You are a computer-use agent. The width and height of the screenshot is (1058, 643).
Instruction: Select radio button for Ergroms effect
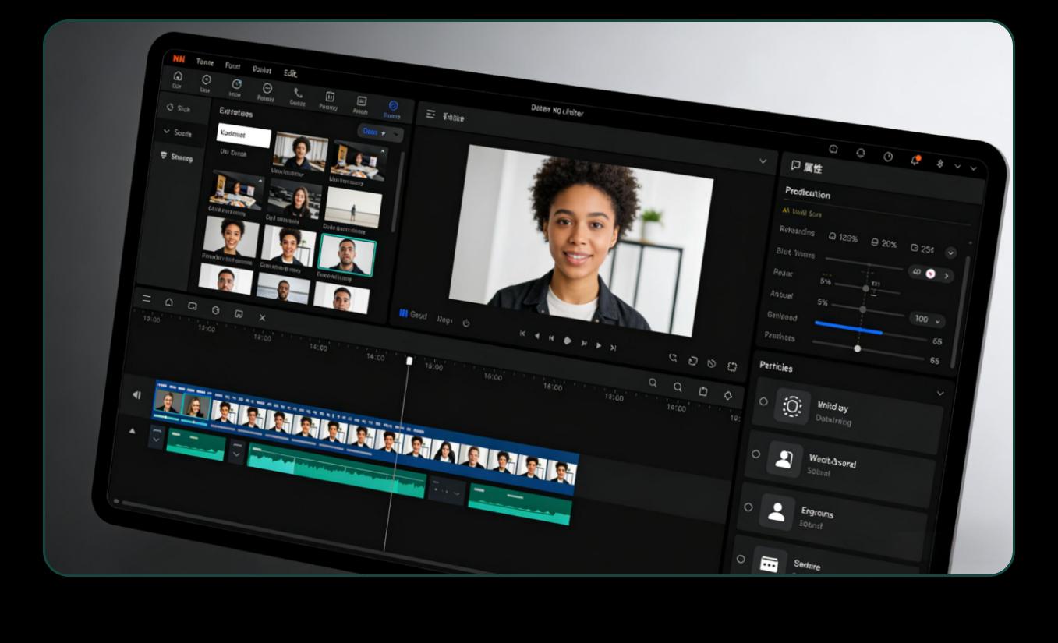(748, 507)
